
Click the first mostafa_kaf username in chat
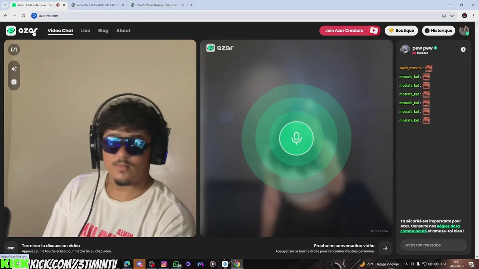409,77
